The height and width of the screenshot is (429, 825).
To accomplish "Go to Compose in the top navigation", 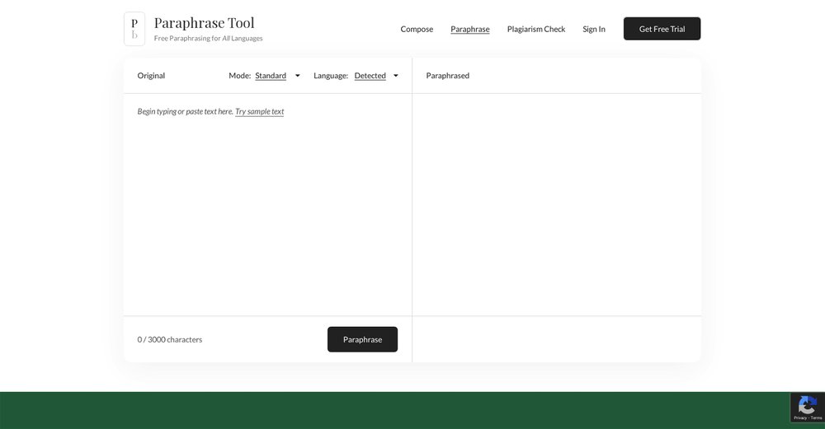I will click(417, 30).
